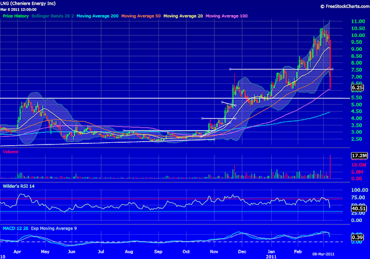Click the MACD 12 26 label
This screenshot has width=370, height=259.
16,228
